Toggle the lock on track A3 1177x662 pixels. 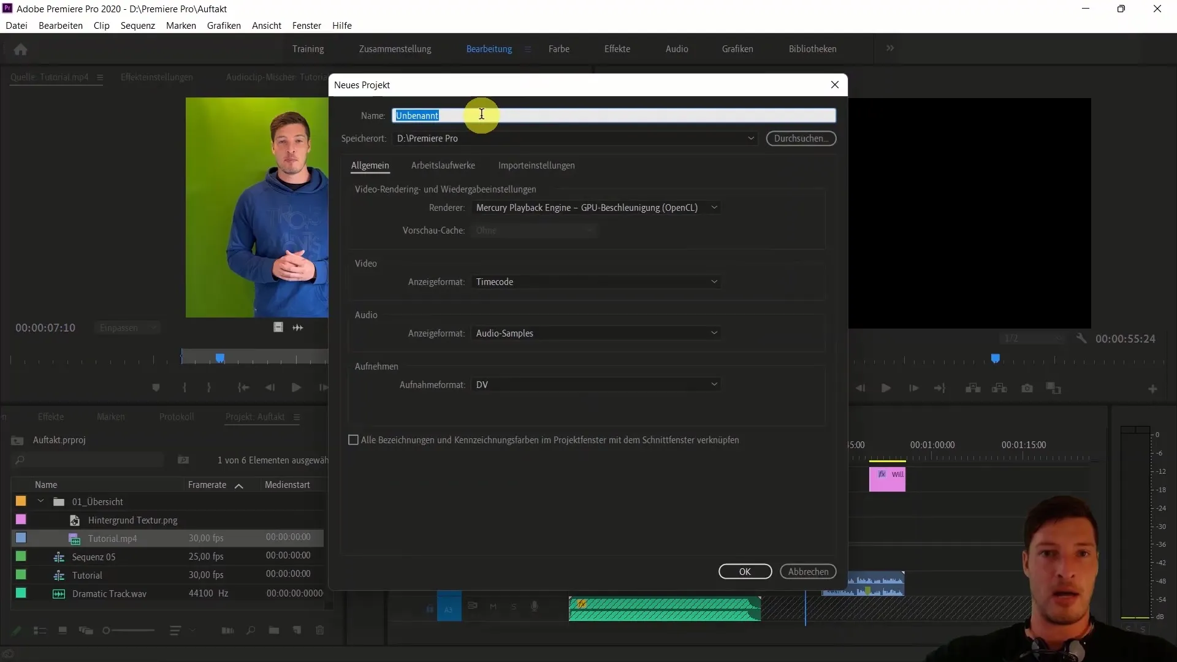(430, 609)
